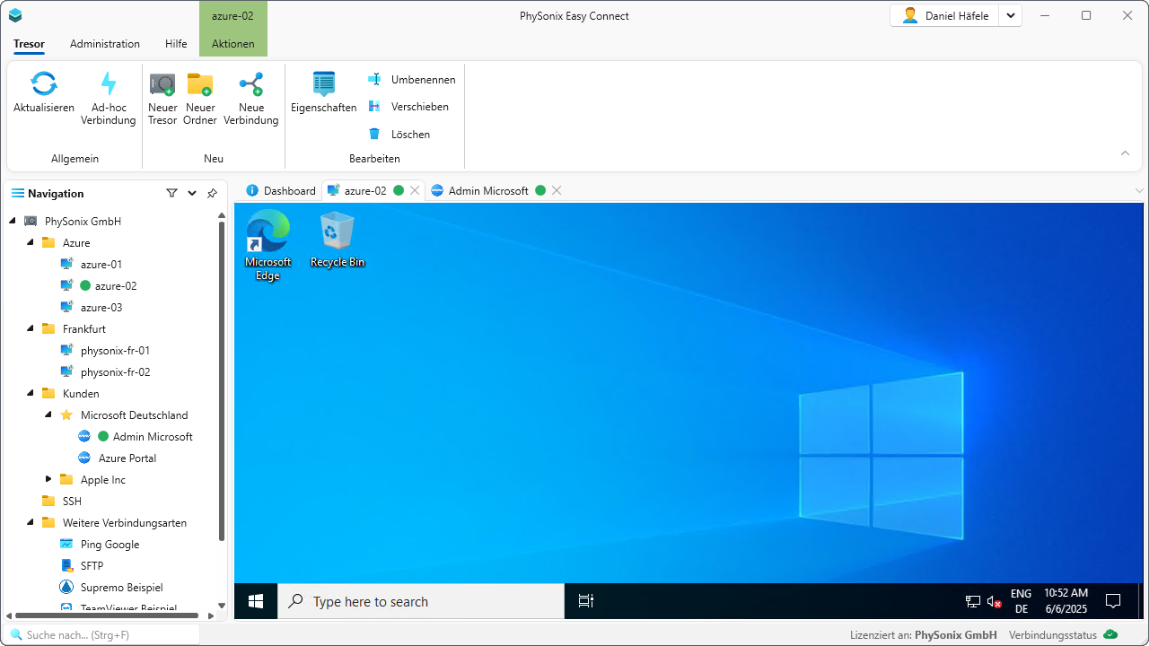Collapse the ribbon with the chevron
This screenshot has width=1149, height=646.
click(x=1125, y=153)
